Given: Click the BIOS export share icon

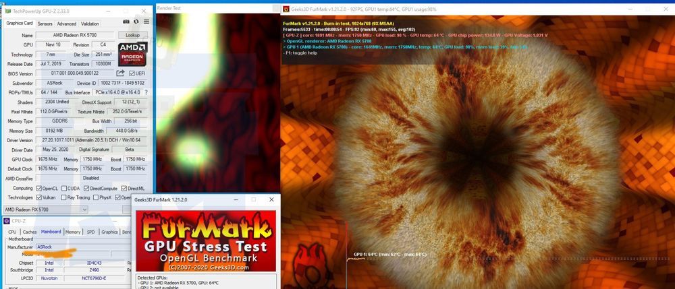Looking at the screenshot, I should pyautogui.click(x=121, y=73).
